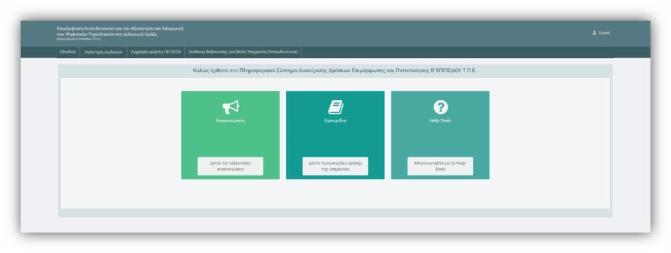
Task: Click Δείτε τα εγχειρίδια χρήσης button
Action: click(x=335, y=166)
